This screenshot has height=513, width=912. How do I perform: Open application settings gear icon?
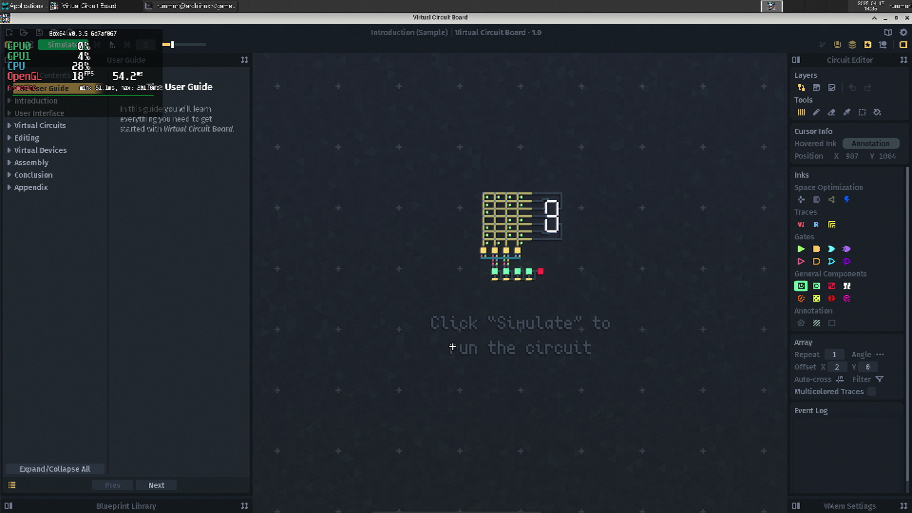coord(903,32)
